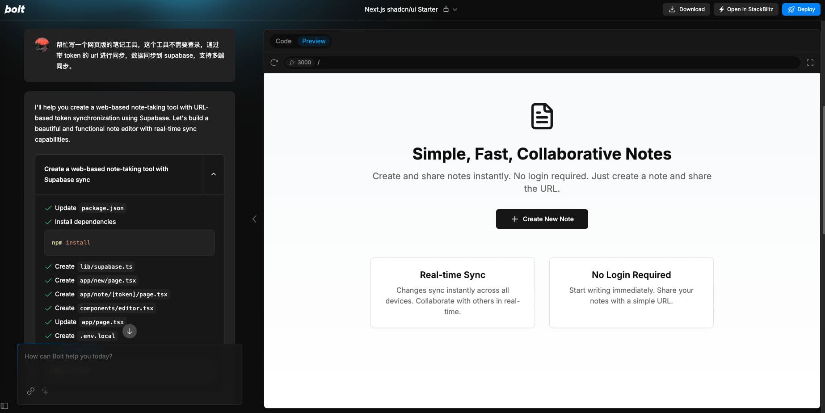Switch to the Code tab
The height and width of the screenshot is (413, 825).
[x=283, y=41]
